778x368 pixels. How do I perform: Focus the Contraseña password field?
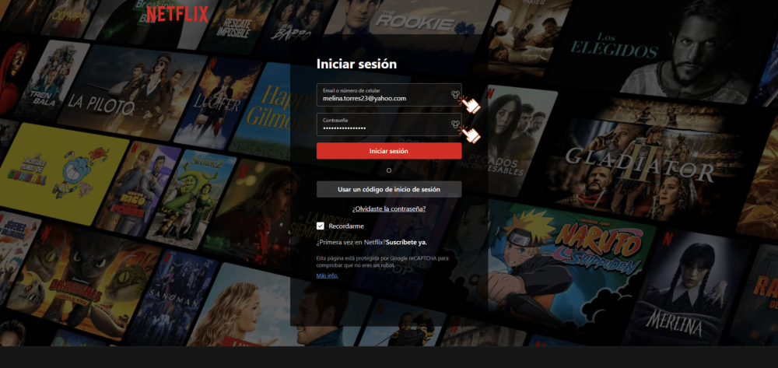[x=389, y=124]
